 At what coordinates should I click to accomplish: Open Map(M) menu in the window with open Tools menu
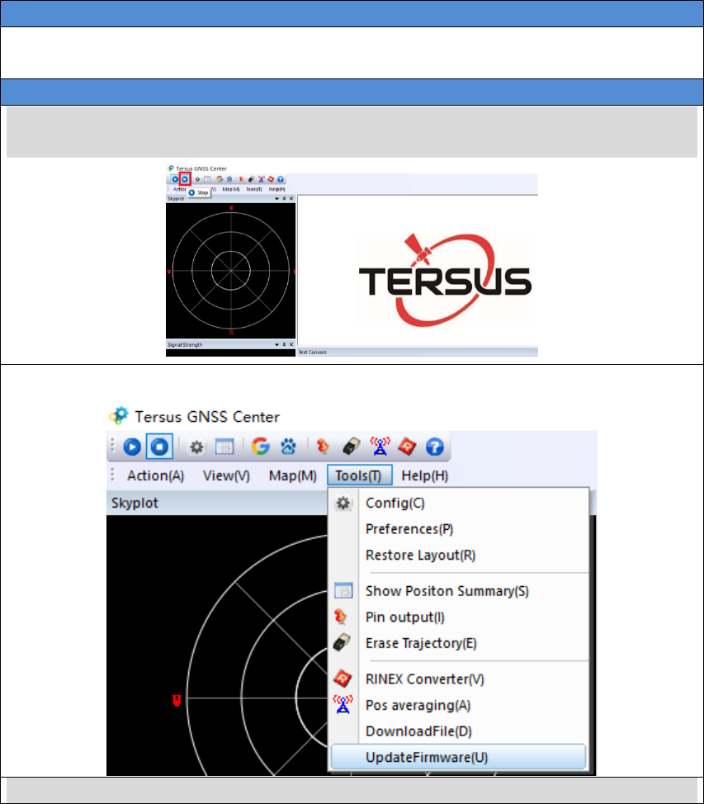tap(292, 475)
